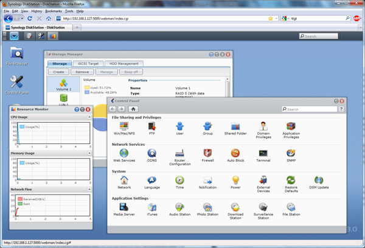
Task: Open the Bookmarks menu in Firefox
Action: tap(54, 11)
